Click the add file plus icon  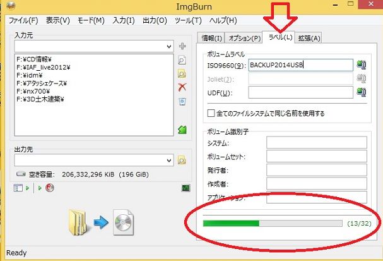coord(182,46)
